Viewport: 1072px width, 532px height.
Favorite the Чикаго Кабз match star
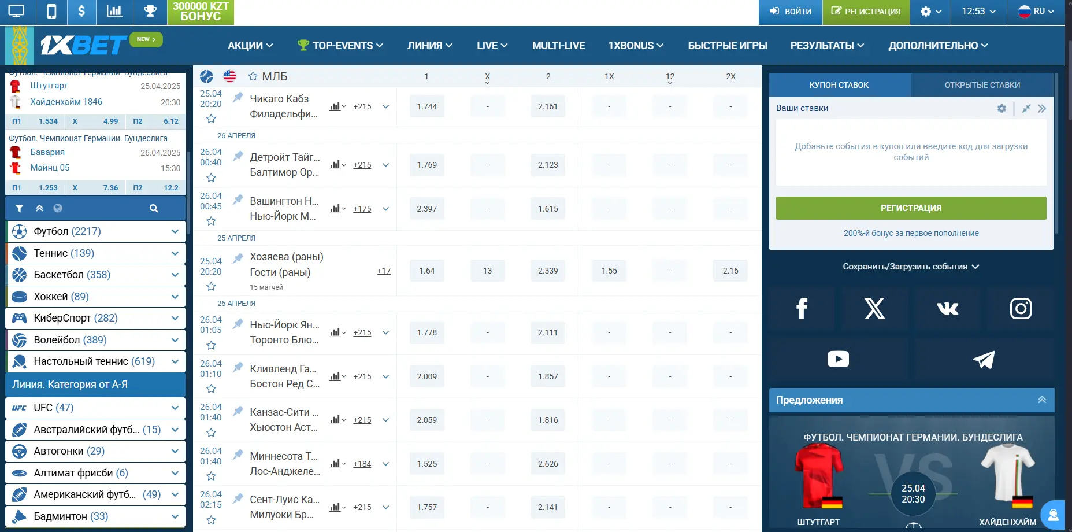(x=211, y=119)
